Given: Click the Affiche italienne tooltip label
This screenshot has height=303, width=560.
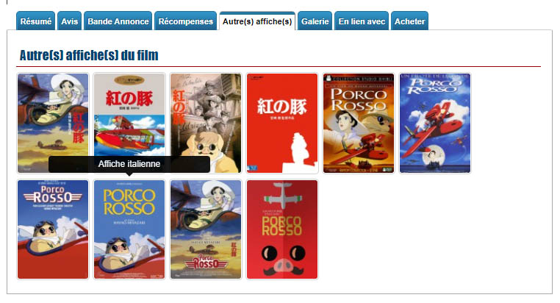Looking at the screenshot, I should tap(129, 164).
